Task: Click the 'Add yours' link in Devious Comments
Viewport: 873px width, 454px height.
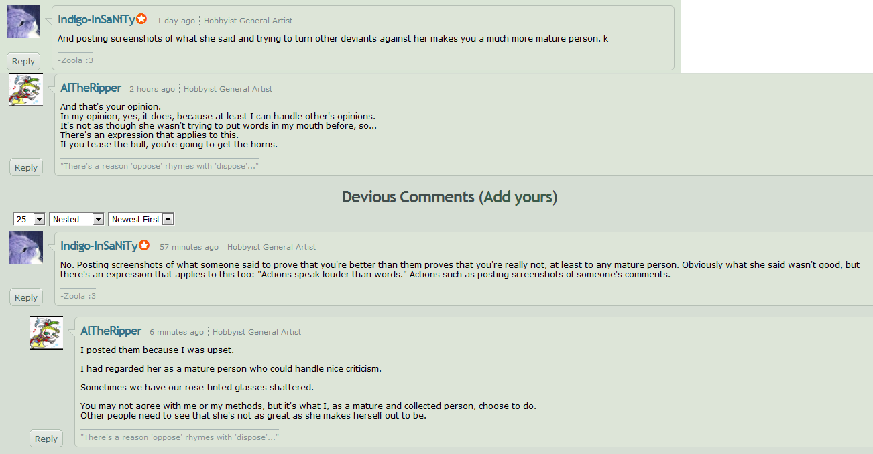Action: click(x=518, y=197)
